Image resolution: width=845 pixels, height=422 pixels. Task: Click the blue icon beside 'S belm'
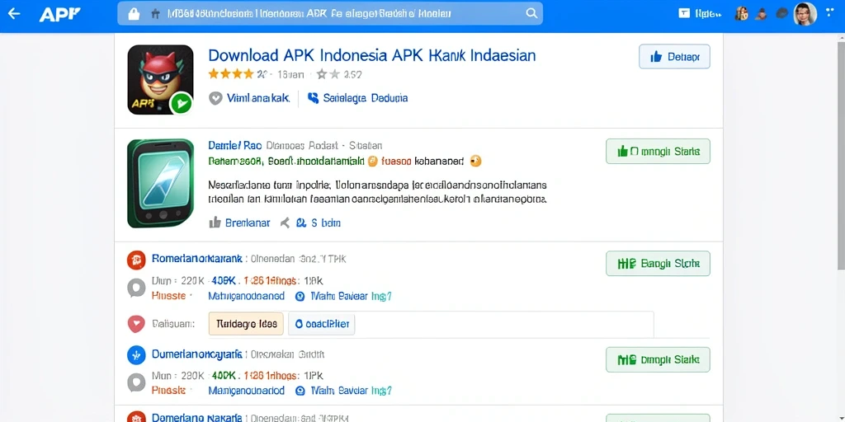301,223
